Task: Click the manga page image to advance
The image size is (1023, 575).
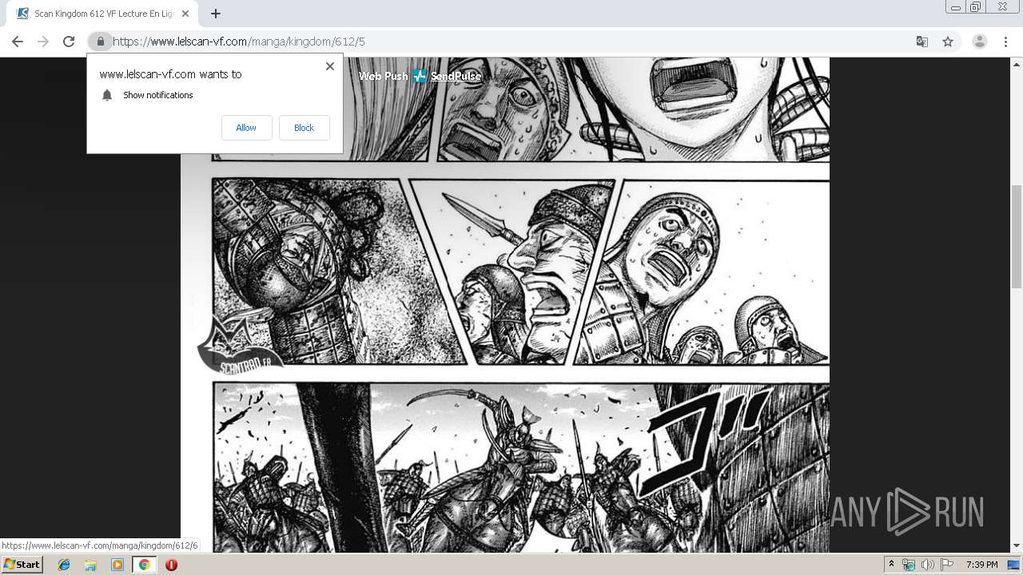Action: (x=505, y=304)
